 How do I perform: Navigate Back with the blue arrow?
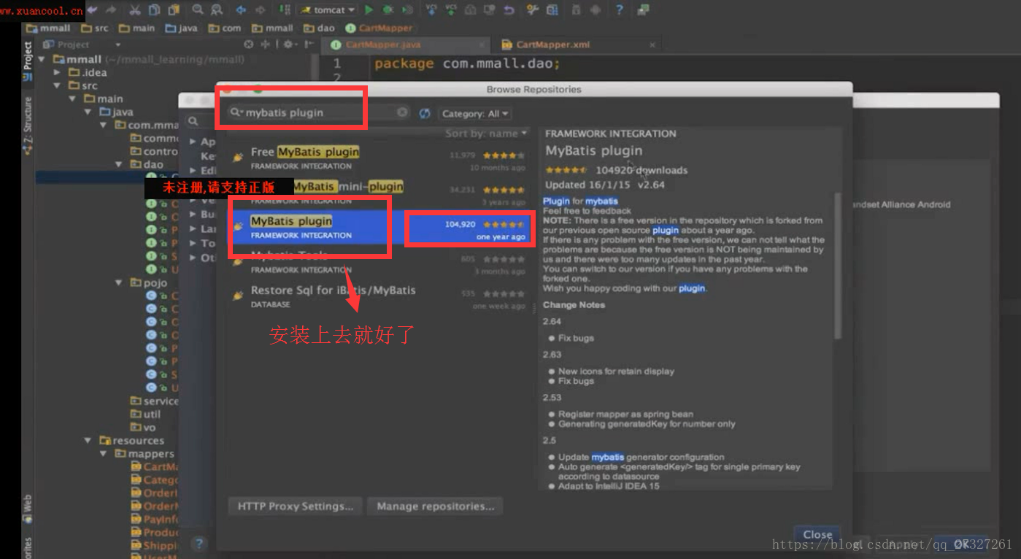(241, 10)
